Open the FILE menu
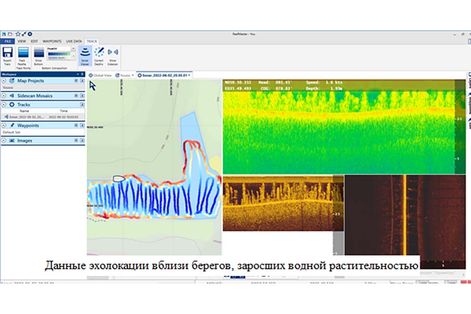The height and width of the screenshot is (314, 471). click(x=8, y=41)
